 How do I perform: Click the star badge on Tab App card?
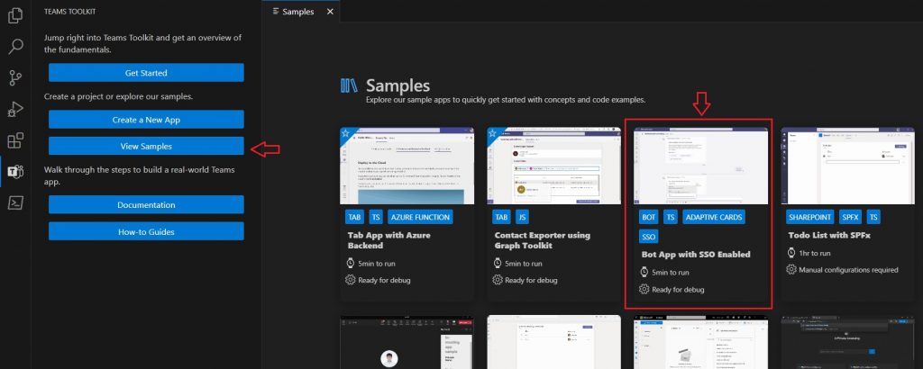click(346, 132)
